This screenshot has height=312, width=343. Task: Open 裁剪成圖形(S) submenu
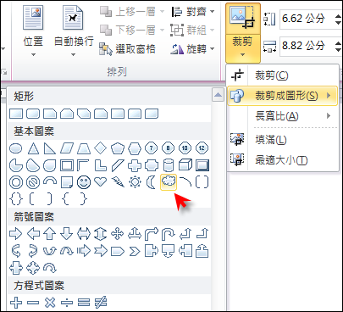283,96
